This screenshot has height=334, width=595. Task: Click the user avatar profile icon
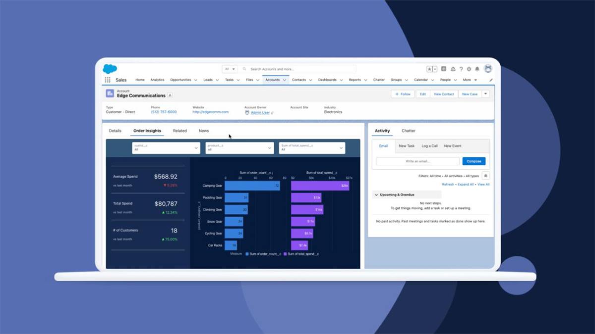(x=488, y=69)
